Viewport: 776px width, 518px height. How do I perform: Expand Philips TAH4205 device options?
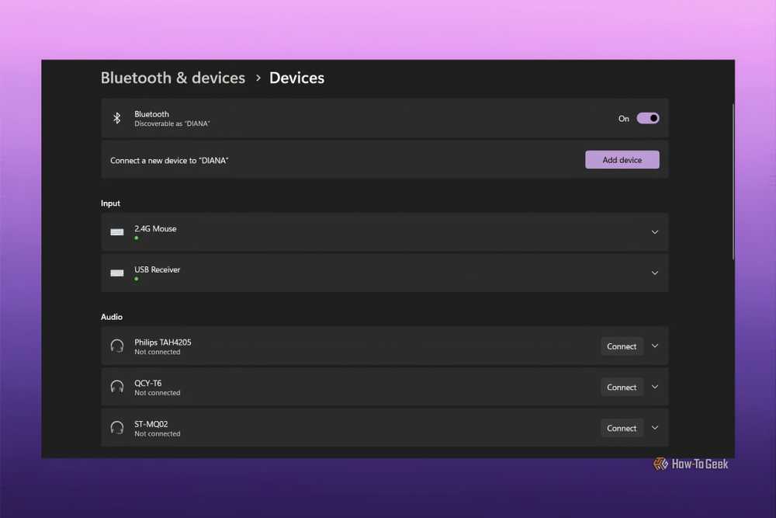pos(655,346)
